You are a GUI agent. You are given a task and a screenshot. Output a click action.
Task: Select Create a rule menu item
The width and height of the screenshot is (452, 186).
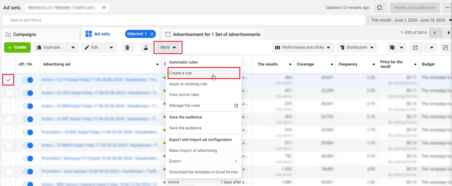(204, 73)
